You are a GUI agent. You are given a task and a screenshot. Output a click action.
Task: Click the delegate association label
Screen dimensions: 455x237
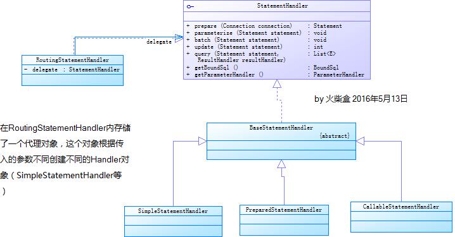pyautogui.click(x=158, y=42)
